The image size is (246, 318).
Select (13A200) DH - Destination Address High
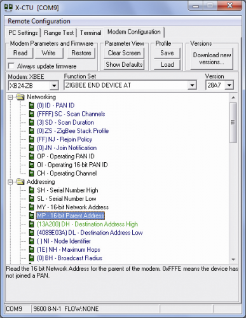pyautogui.click(x=87, y=224)
